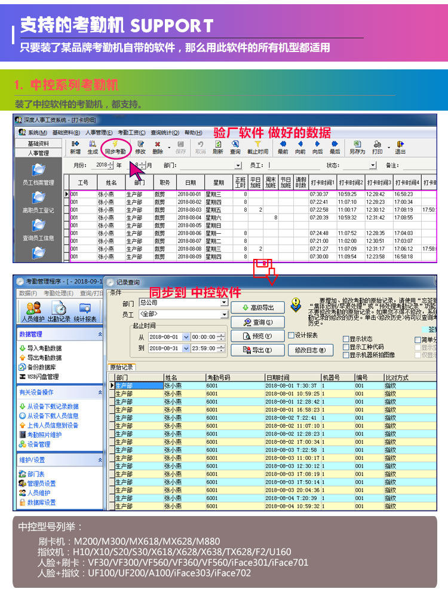This screenshot has height=595, width=448.
Task: Open the 部门 filter dropdown in top window
Action: point(238,166)
